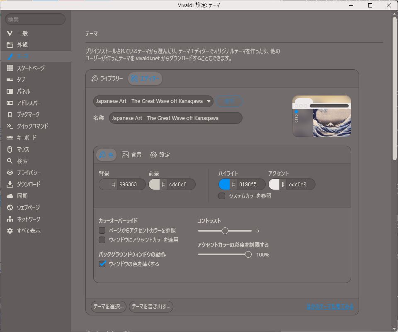
Task: Select the ネットワーク icon
Action: [x=10, y=219]
